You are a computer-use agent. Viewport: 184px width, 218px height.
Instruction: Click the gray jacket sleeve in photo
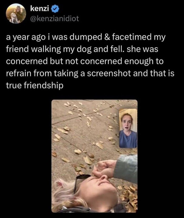pyautogui.click(x=126, y=167)
